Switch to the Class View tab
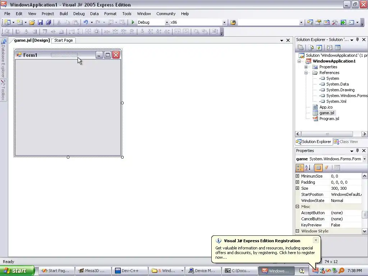The width and height of the screenshot is (368, 276). [346, 142]
